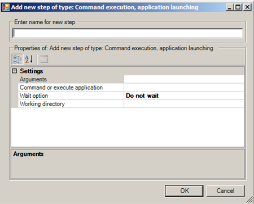Click the Settings category header
Viewport: 254px width, 204px height.
tap(32, 71)
